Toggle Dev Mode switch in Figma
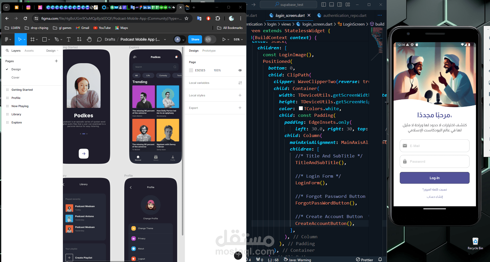The image size is (490, 262). (210, 39)
